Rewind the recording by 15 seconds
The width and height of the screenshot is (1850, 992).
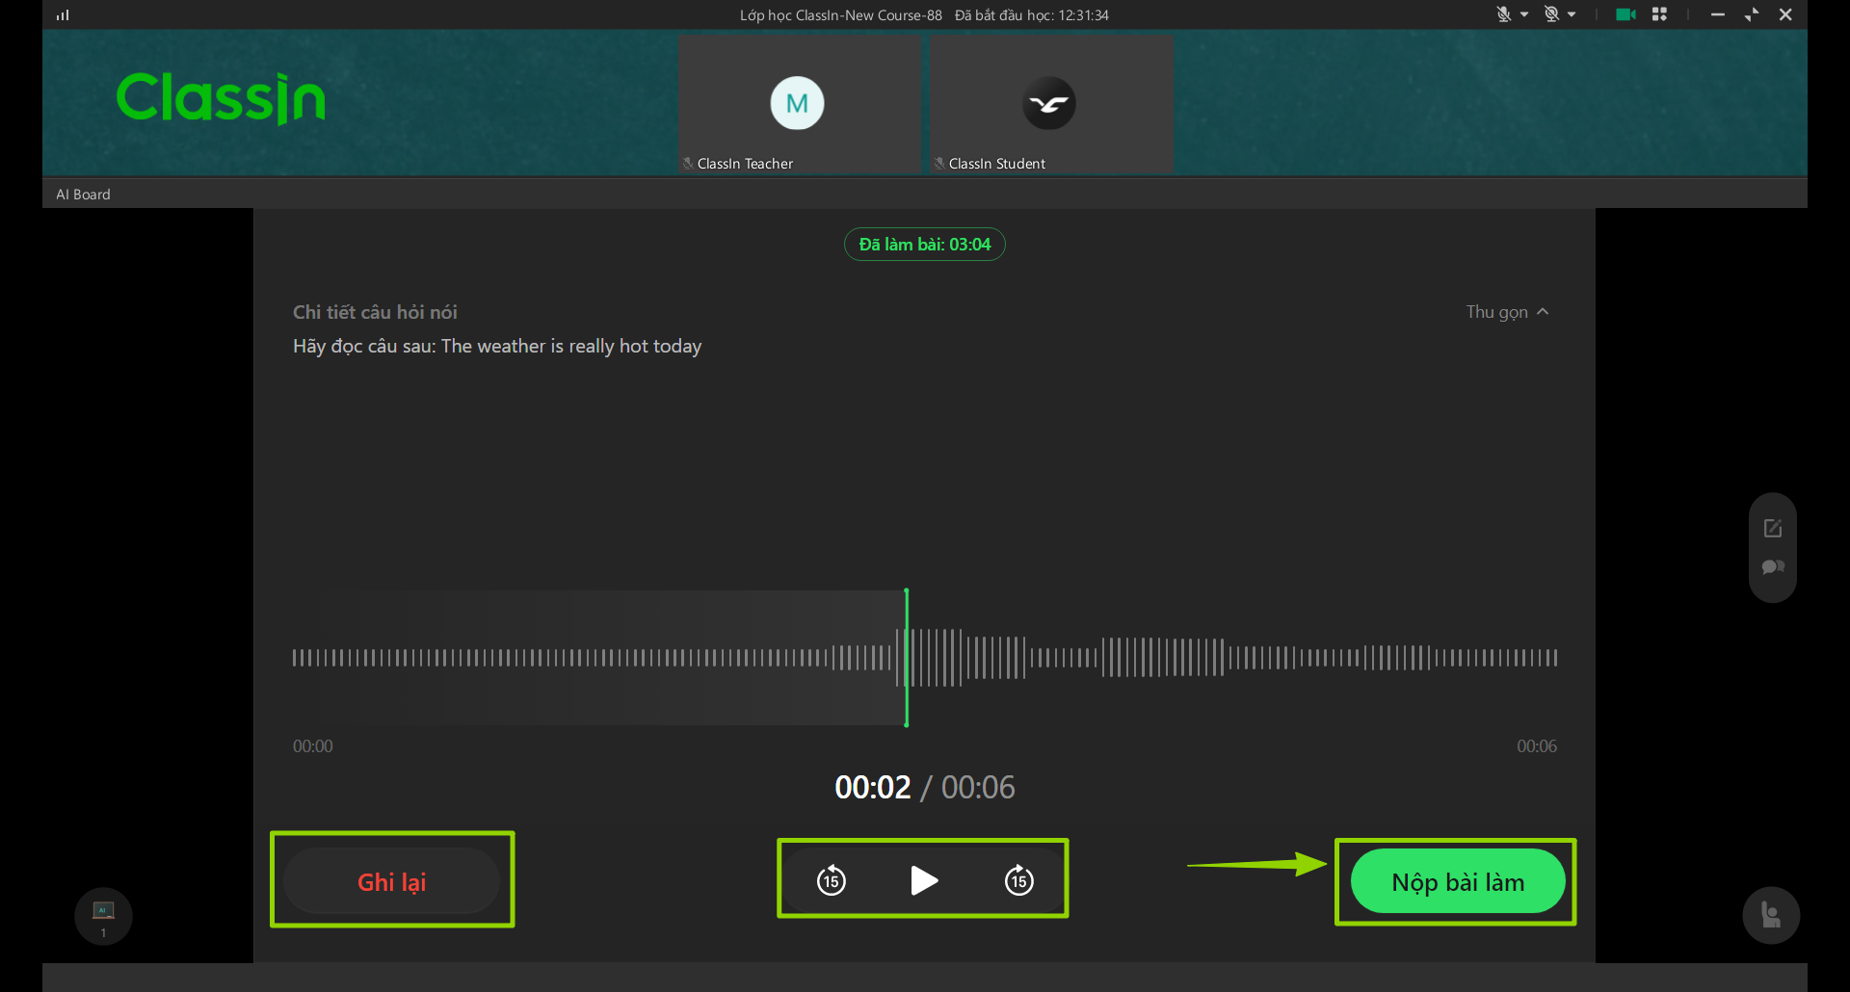(x=831, y=880)
